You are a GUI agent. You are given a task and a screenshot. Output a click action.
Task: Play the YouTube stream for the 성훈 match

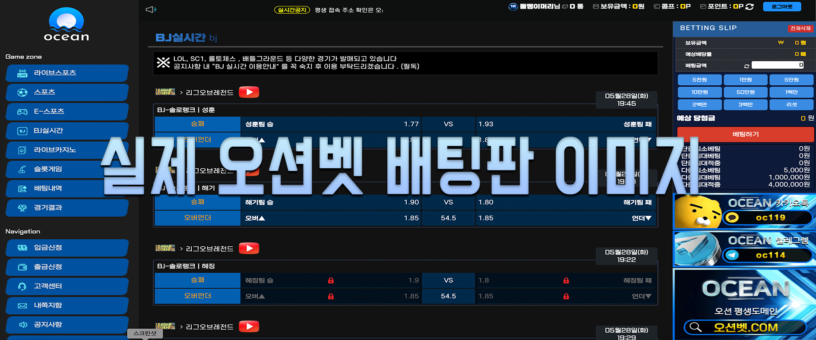[249, 92]
